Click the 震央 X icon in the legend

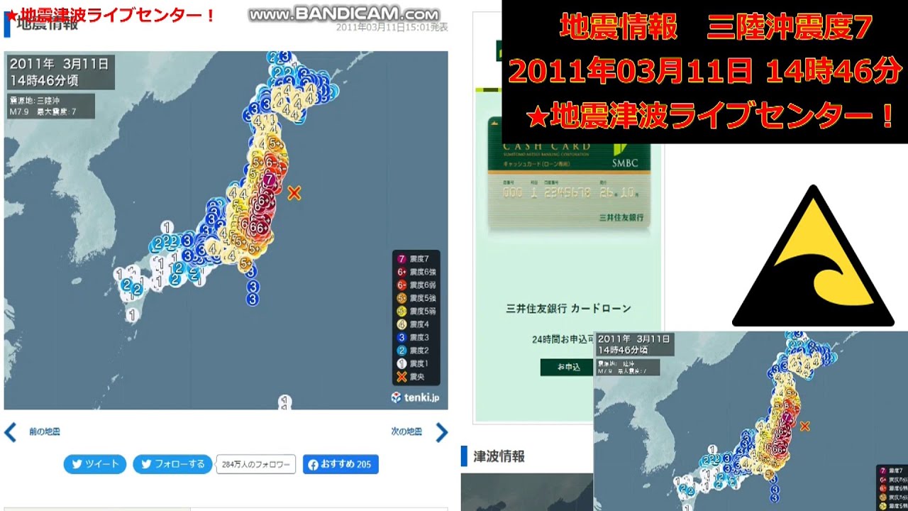pyautogui.click(x=402, y=376)
